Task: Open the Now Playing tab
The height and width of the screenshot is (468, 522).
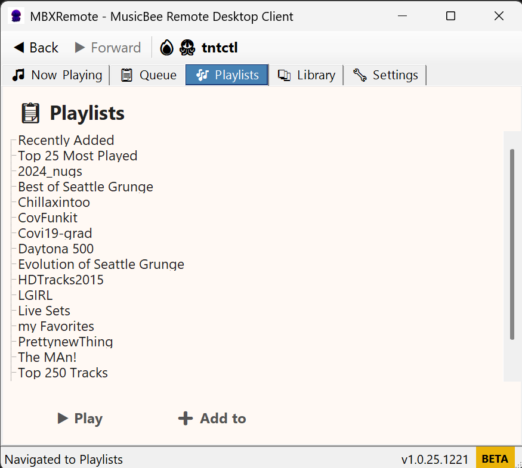Action: [x=55, y=75]
